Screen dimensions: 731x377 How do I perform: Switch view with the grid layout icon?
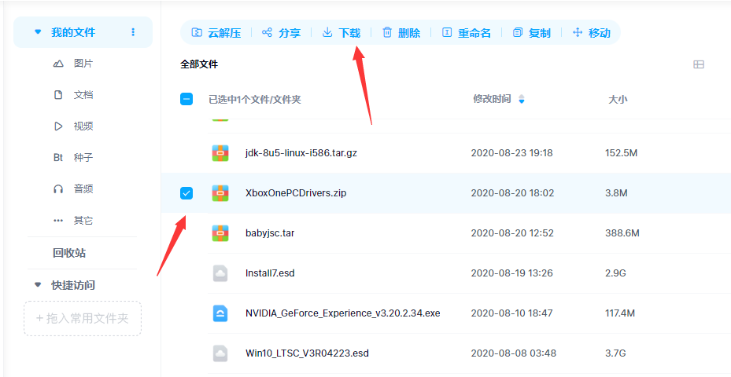coord(698,64)
